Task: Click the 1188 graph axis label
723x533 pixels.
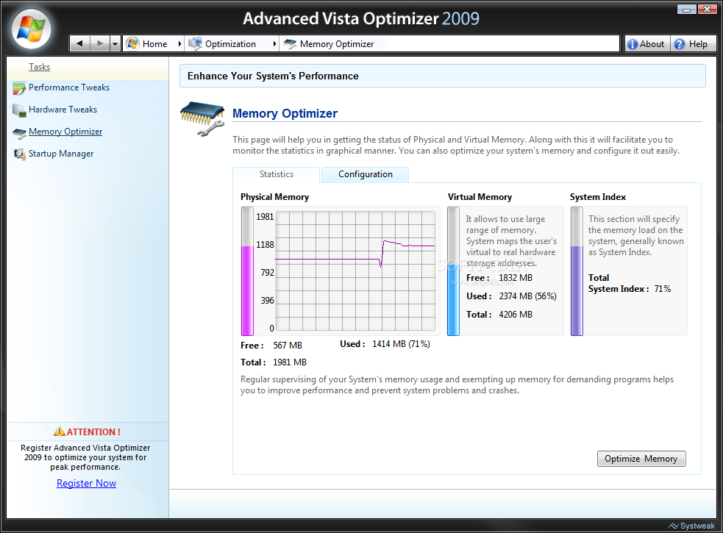Action: coord(265,244)
